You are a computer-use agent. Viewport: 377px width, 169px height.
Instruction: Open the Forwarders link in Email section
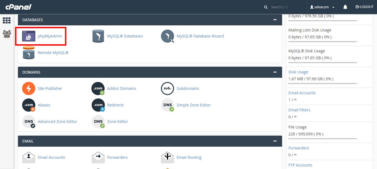tap(117, 157)
